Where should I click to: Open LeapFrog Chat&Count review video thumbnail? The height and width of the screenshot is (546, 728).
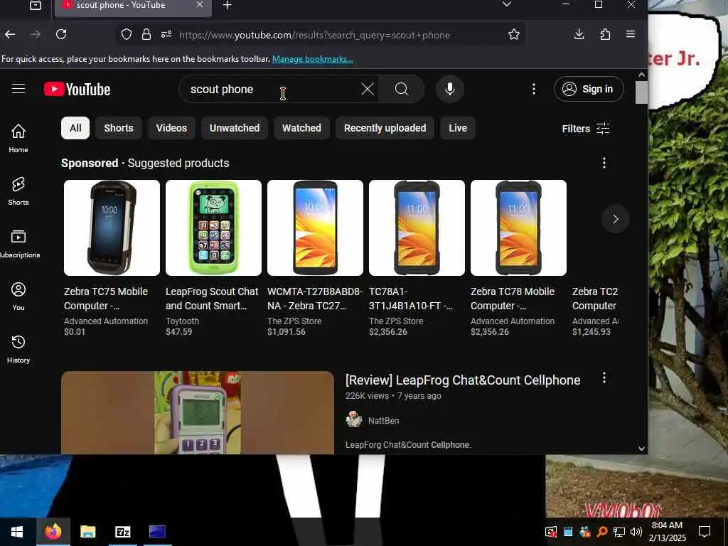(198, 413)
